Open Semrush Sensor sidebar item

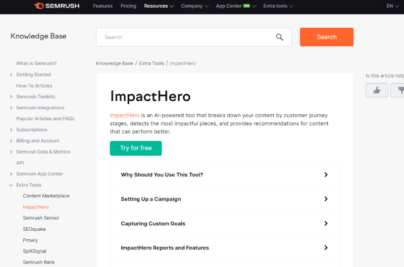(x=41, y=218)
